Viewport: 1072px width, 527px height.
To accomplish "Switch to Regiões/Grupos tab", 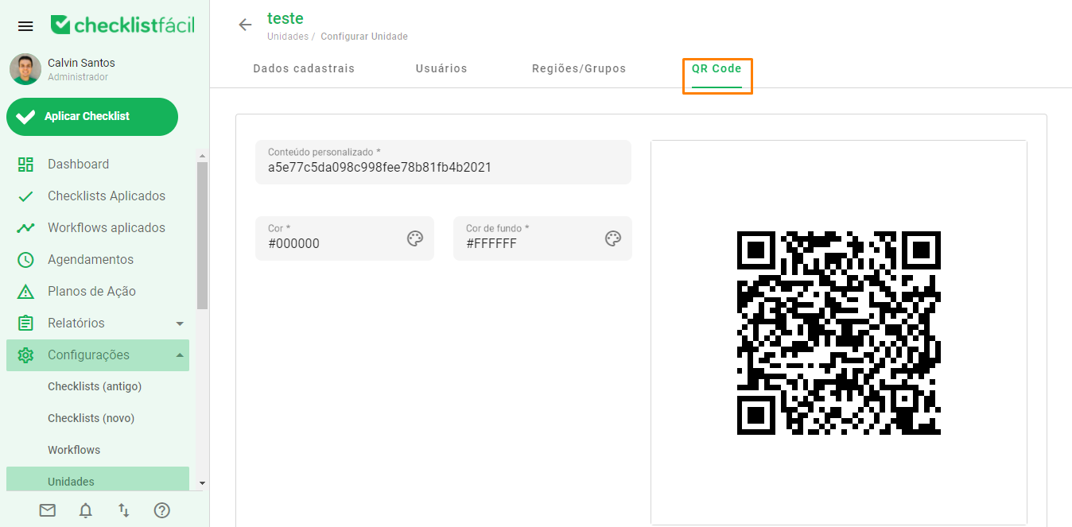I will click(579, 68).
